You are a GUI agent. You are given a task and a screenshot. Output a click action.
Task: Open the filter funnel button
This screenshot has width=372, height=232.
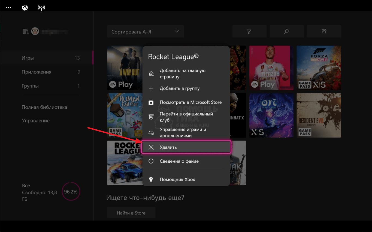point(249,31)
